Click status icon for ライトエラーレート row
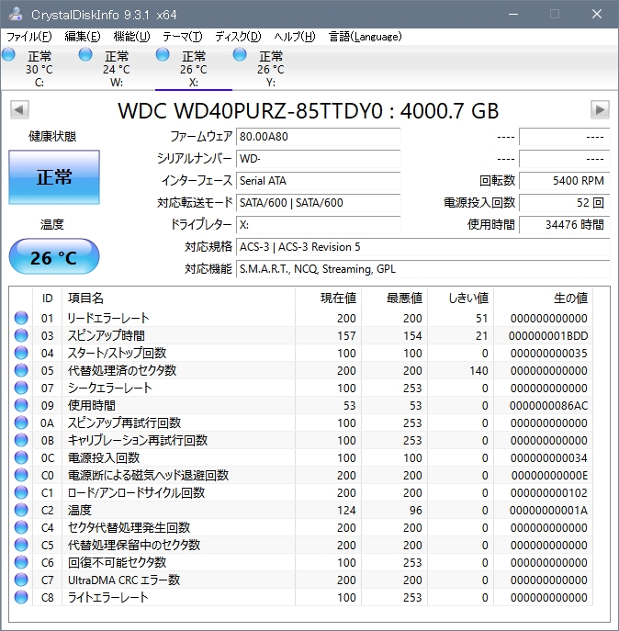The image size is (619, 631). point(21,597)
